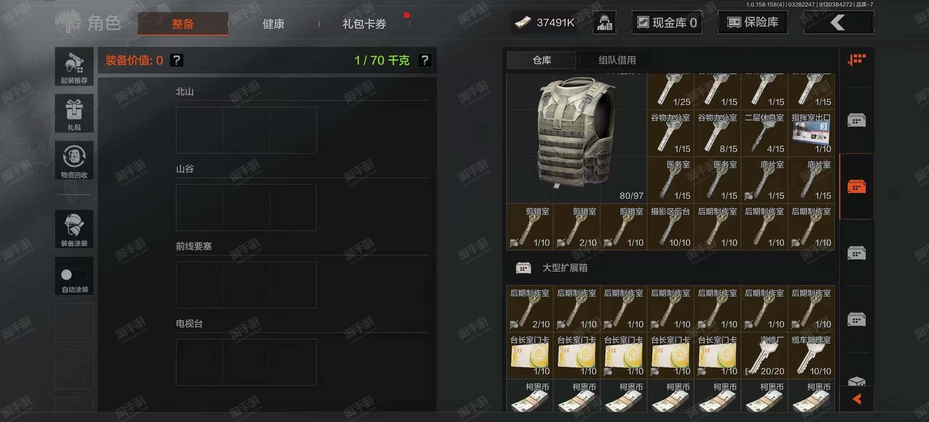929x422 pixels.
Task: Select the highlighted orange storage box icon
Action: point(856,186)
